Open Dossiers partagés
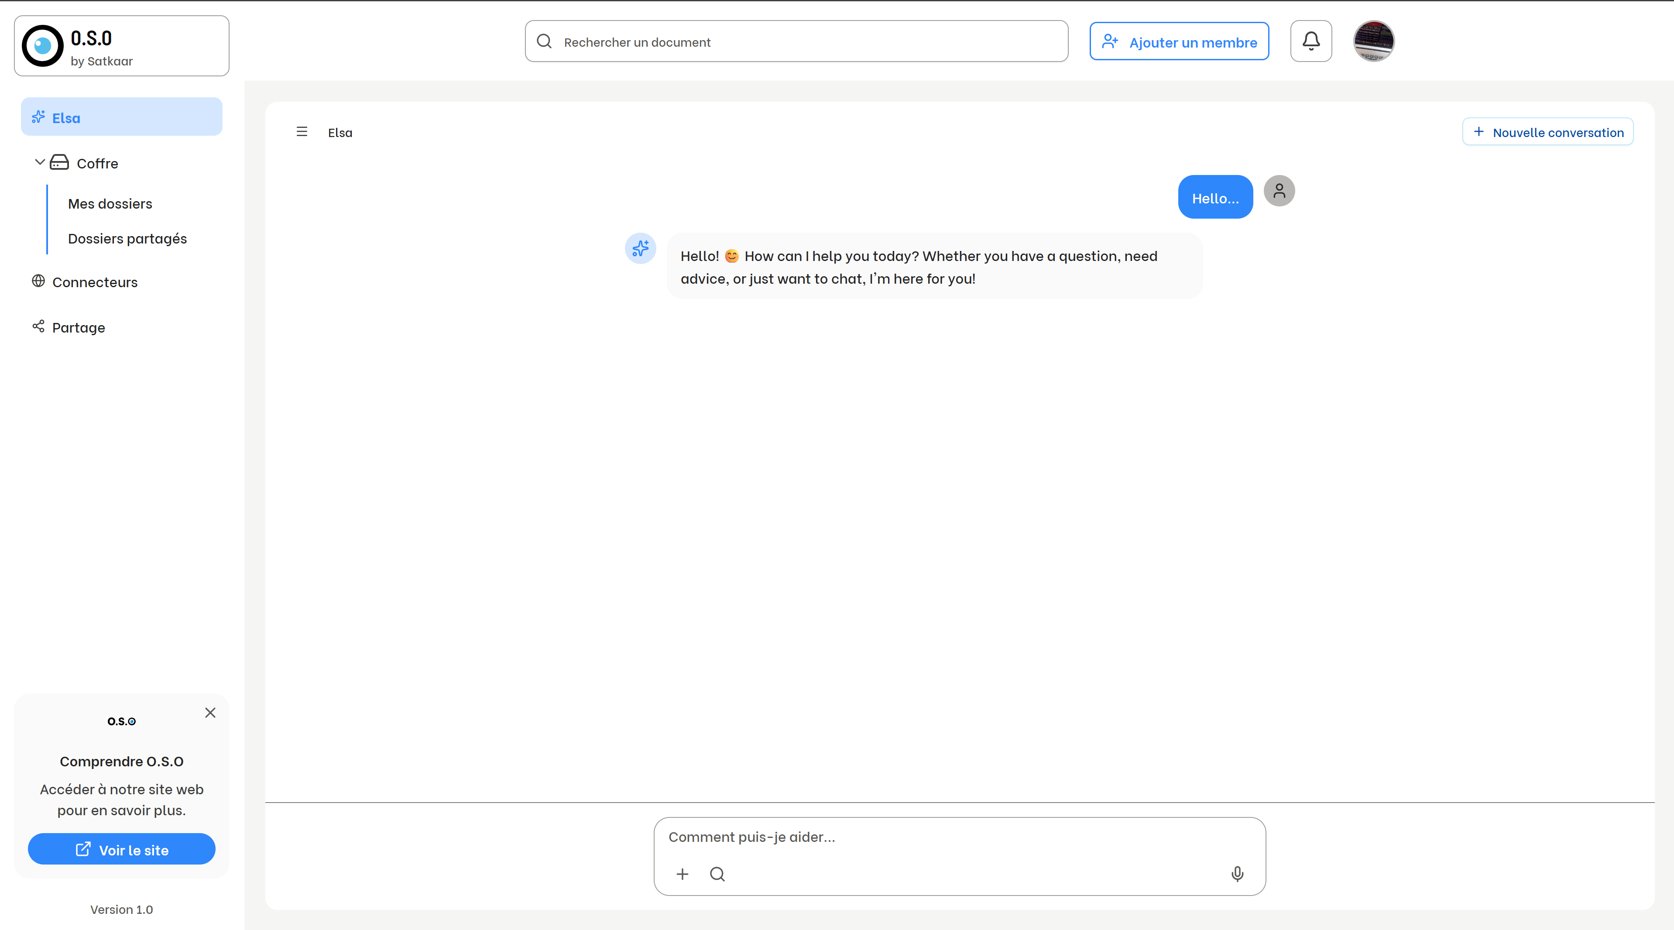This screenshot has height=930, width=1674. pyautogui.click(x=127, y=239)
